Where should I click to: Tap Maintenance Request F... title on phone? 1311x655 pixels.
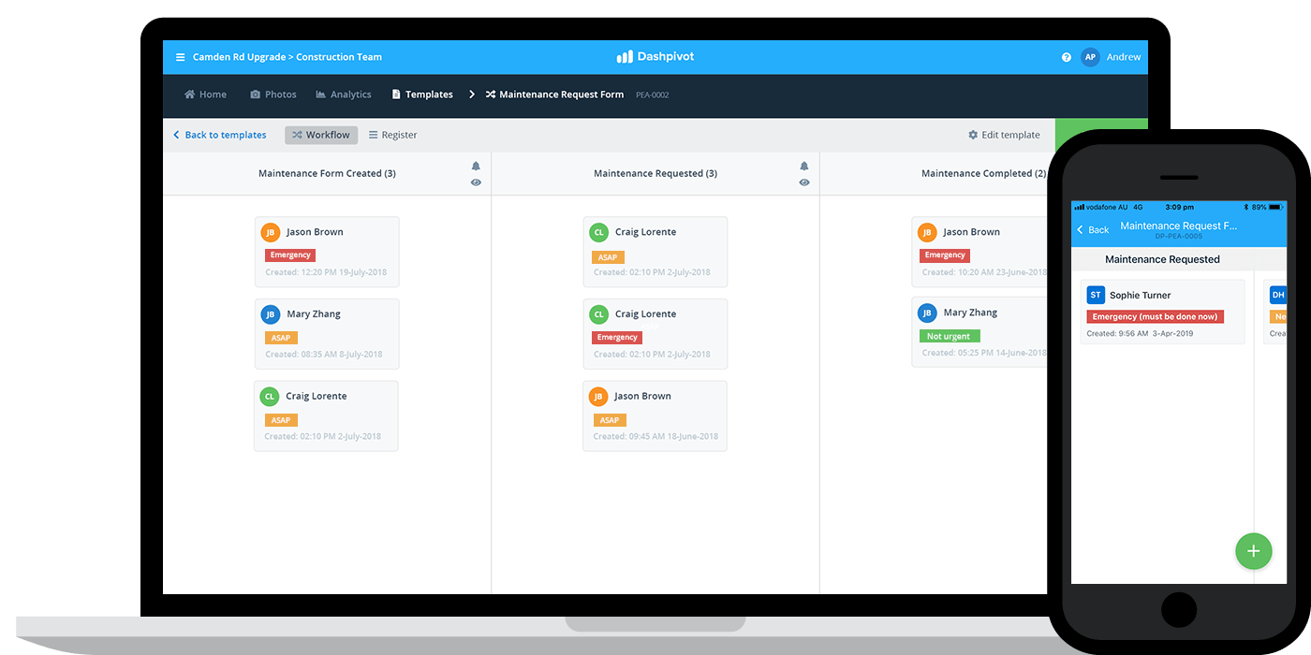tap(1179, 226)
